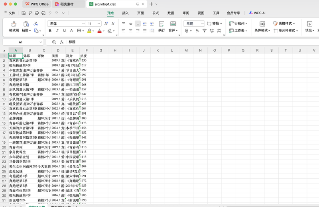Click the cell borders icon
Screen dimensions: 319x207
point(79,31)
